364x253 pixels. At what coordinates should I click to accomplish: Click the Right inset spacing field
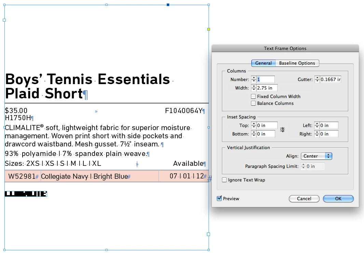(x=329, y=134)
